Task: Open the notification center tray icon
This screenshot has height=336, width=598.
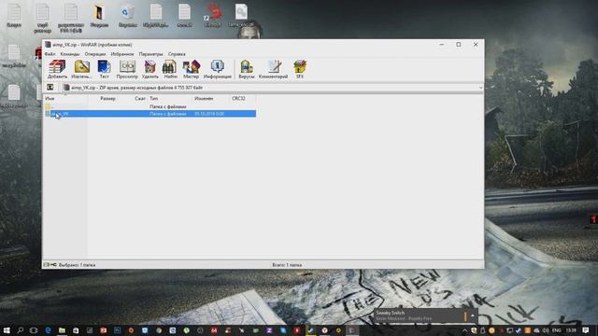Action: pyautogui.click(x=586, y=329)
